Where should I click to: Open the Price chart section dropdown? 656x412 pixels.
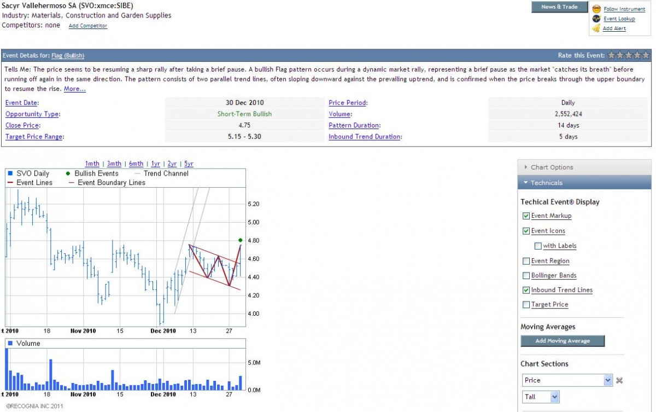click(x=567, y=380)
